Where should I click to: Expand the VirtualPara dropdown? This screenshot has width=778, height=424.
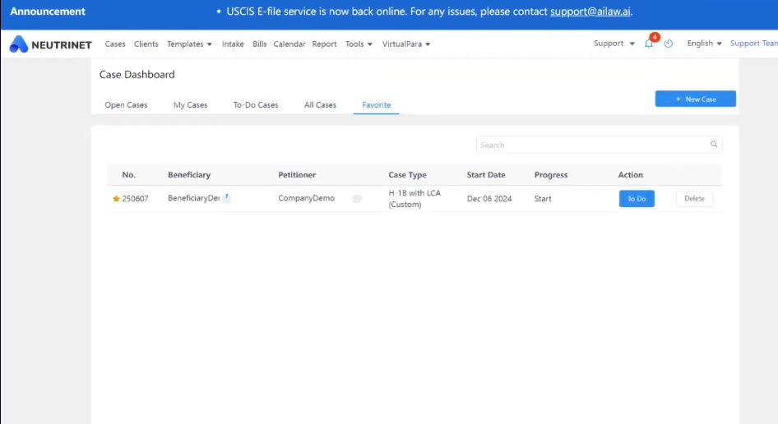(x=406, y=44)
